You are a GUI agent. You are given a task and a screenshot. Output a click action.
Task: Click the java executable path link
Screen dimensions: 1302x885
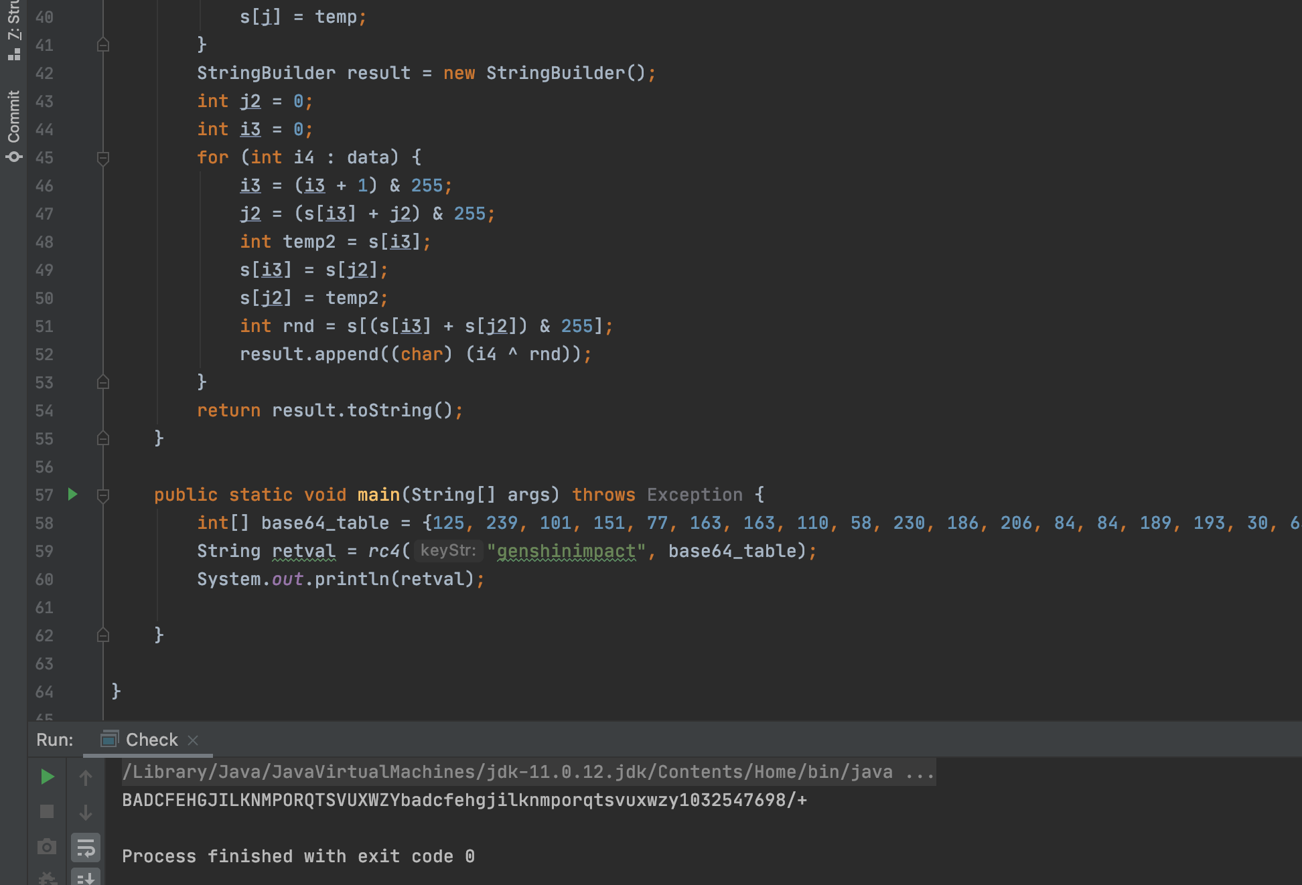click(x=508, y=772)
